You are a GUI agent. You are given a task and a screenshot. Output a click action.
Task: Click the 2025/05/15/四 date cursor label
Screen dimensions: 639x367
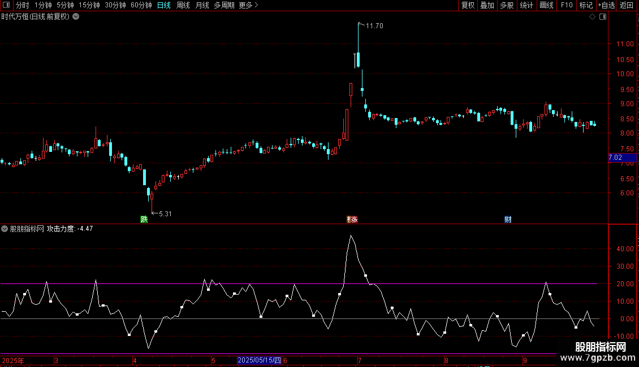coord(259,360)
